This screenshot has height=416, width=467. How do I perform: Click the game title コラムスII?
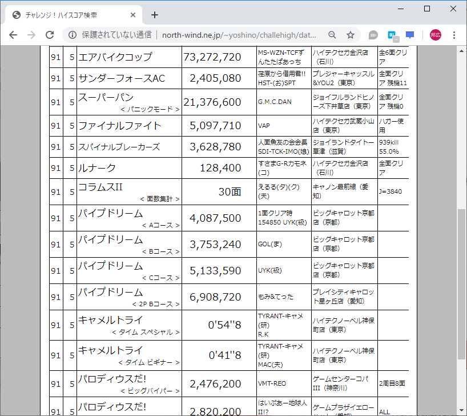100,187
